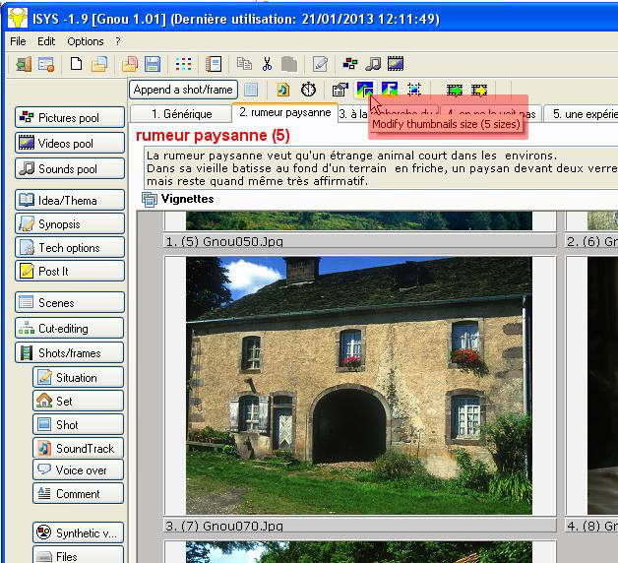Open the Idea/Thema section
Viewport: 618px width, 563px height.
pyautogui.click(x=70, y=200)
